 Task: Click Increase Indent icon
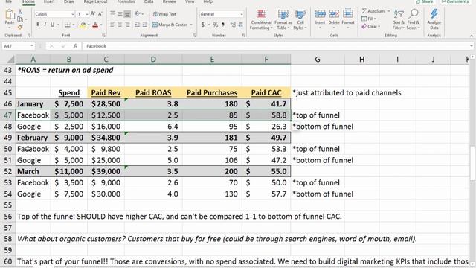click(145, 25)
